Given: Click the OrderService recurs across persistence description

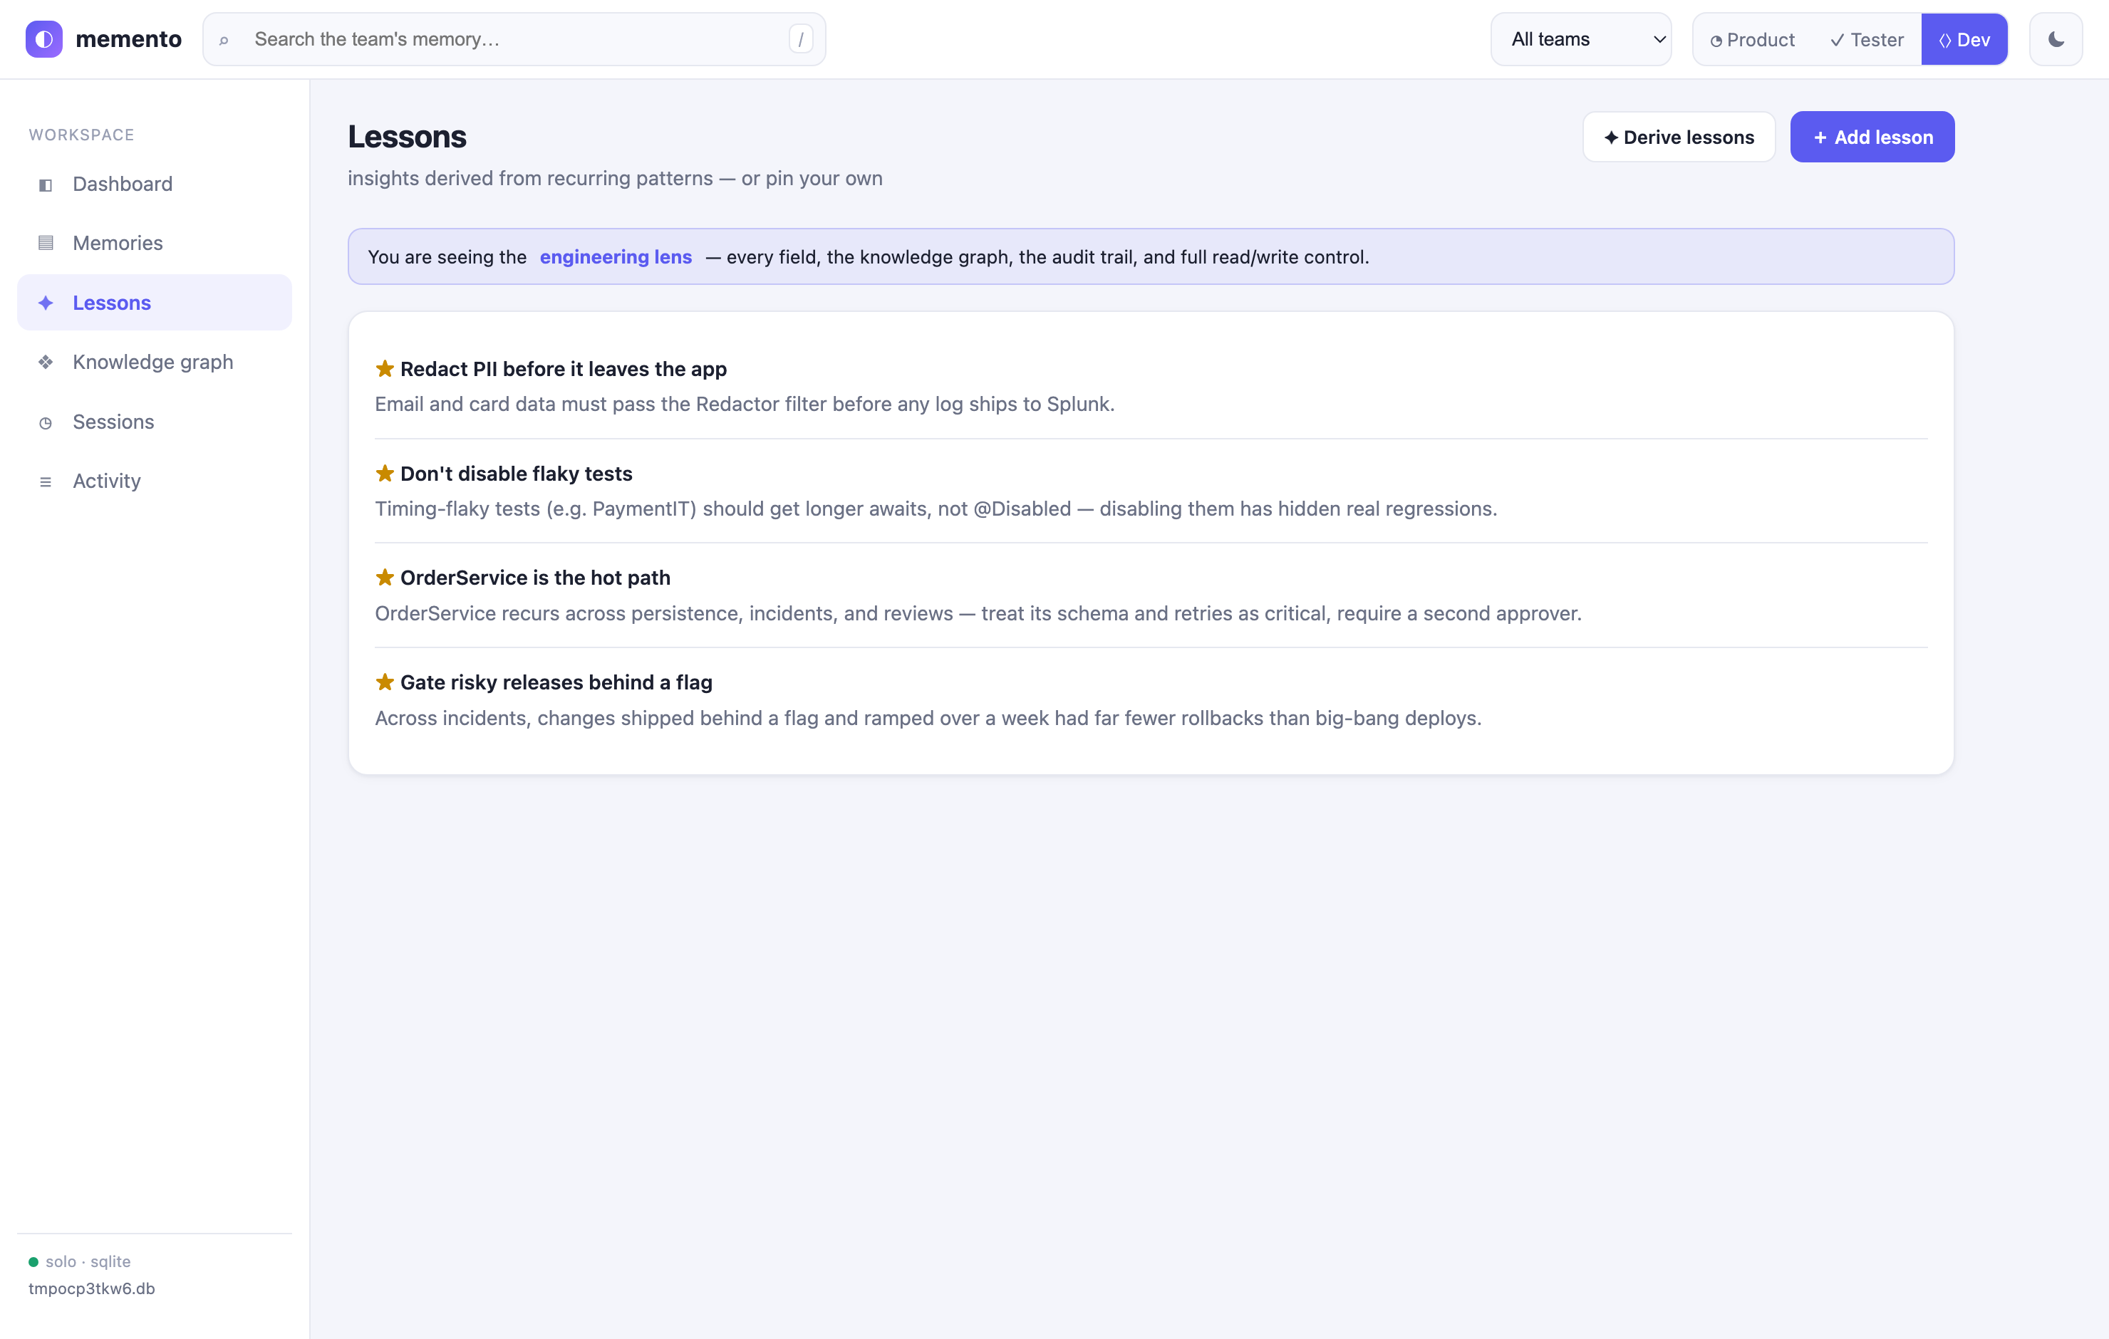Looking at the screenshot, I should pos(978,613).
